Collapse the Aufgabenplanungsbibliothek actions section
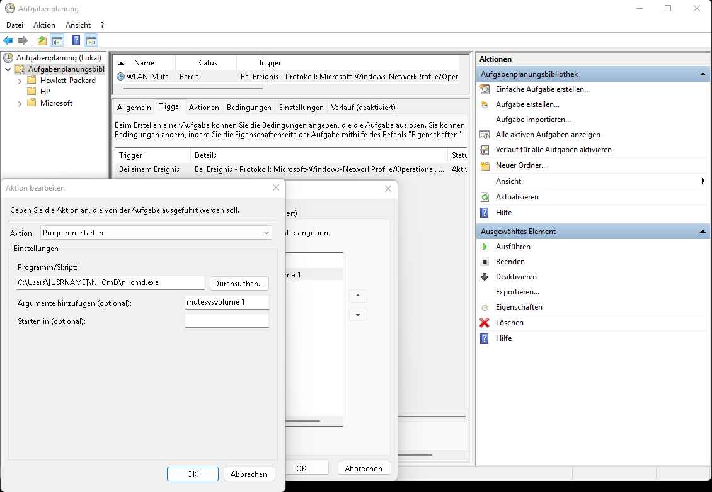Viewport: 712px width, 492px height. coord(703,74)
